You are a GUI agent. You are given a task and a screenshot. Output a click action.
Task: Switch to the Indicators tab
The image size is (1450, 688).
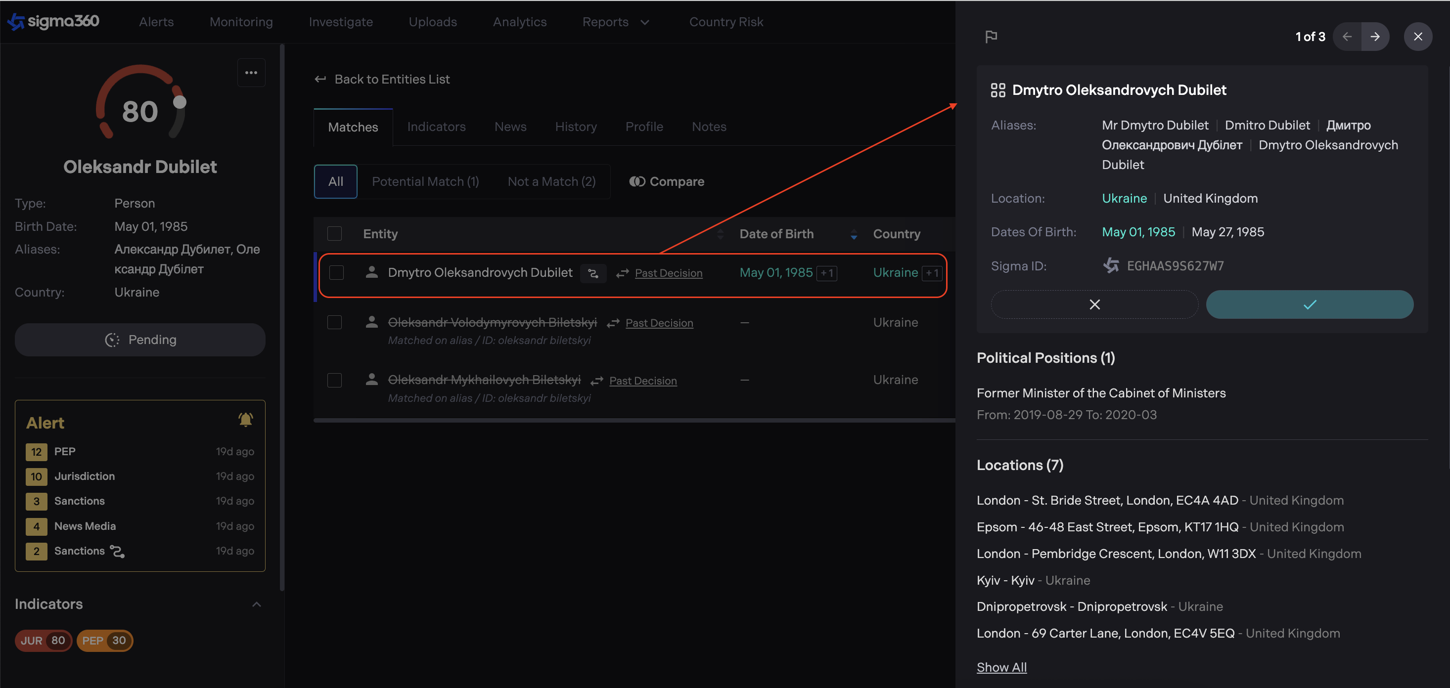click(x=436, y=127)
